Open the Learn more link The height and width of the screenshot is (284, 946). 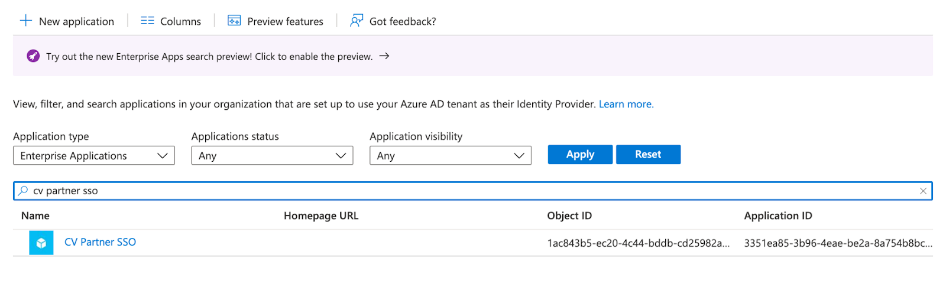point(626,104)
